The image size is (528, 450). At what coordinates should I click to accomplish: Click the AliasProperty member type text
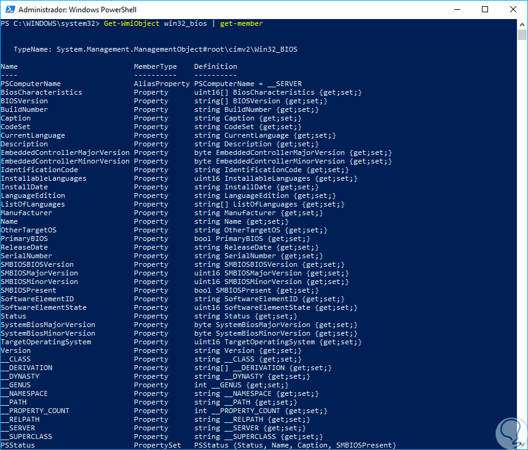162,84
